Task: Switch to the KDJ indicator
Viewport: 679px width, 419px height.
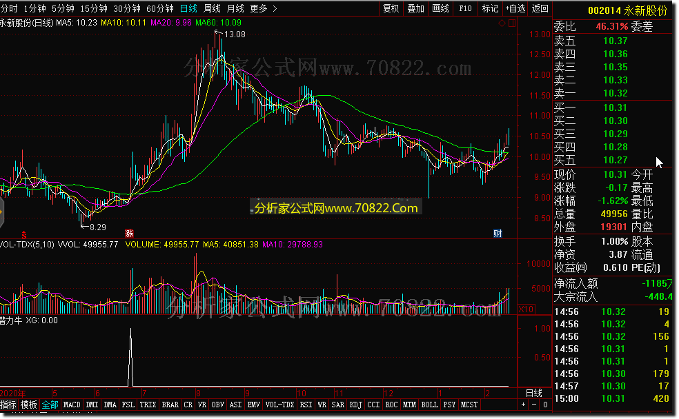Action: point(356,405)
